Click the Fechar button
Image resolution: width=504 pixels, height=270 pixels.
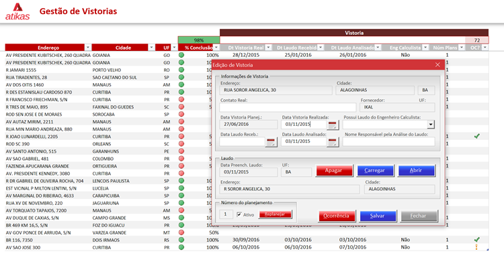(x=419, y=216)
